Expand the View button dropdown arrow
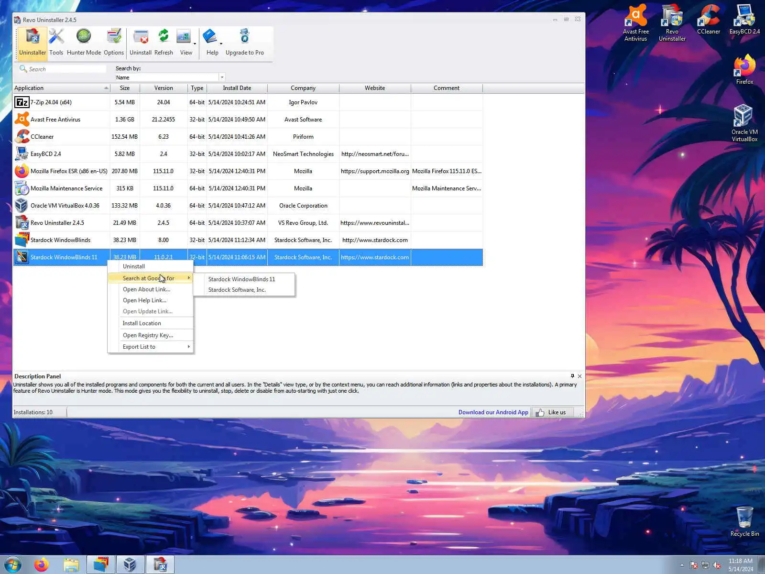 click(x=195, y=44)
